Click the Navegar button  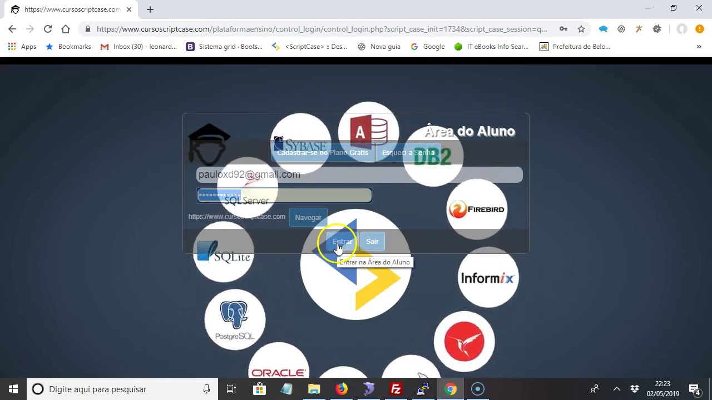tap(308, 217)
